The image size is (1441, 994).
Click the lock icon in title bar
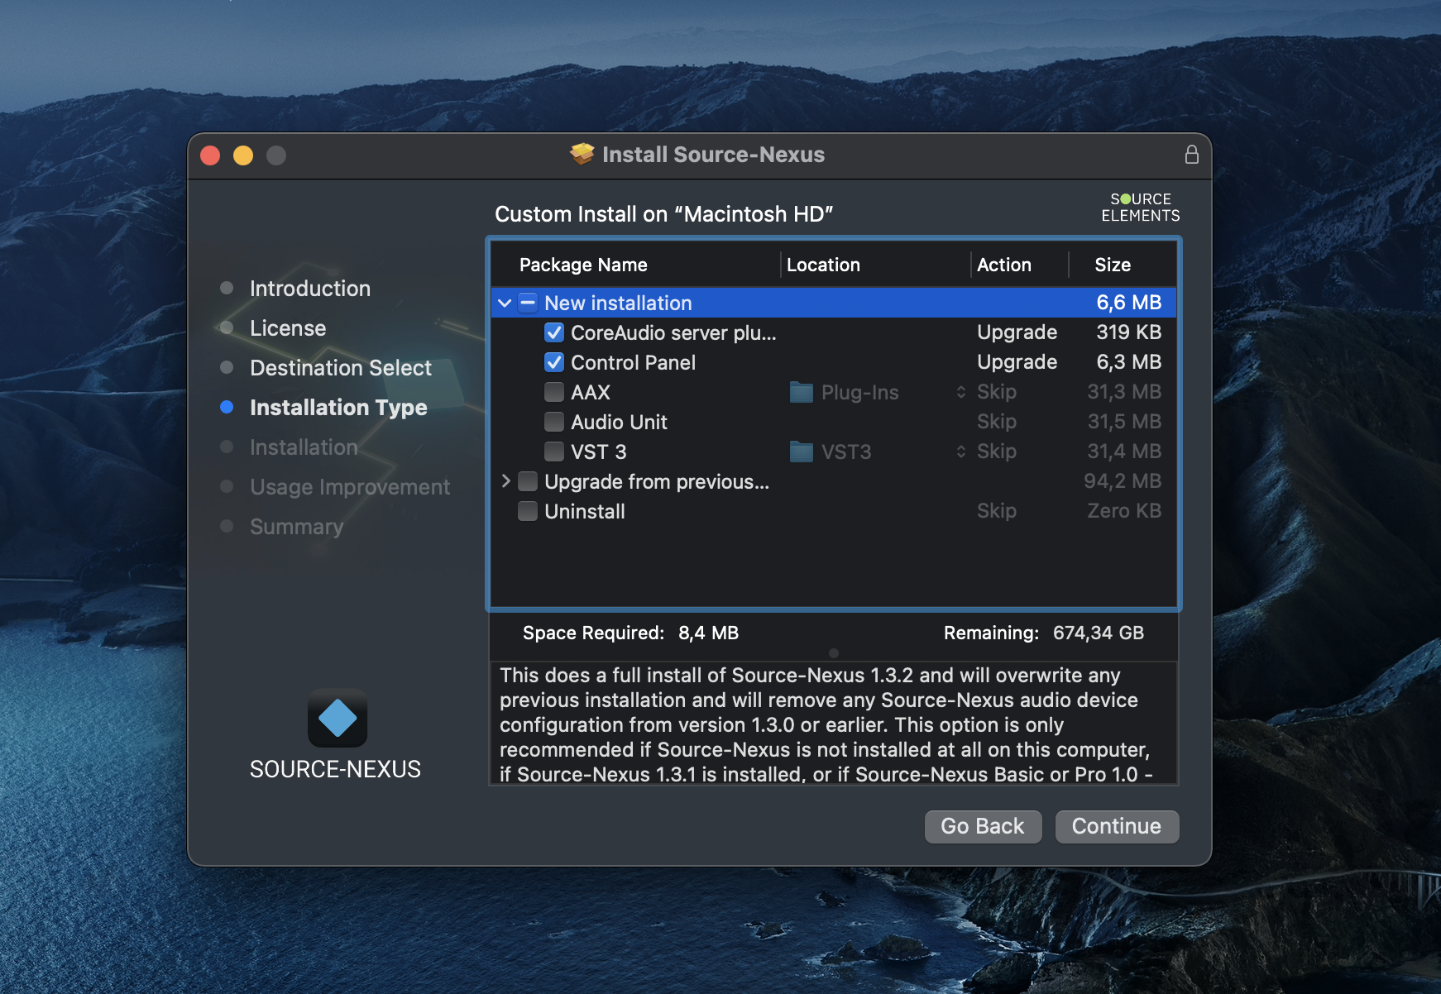pos(1191,155)
